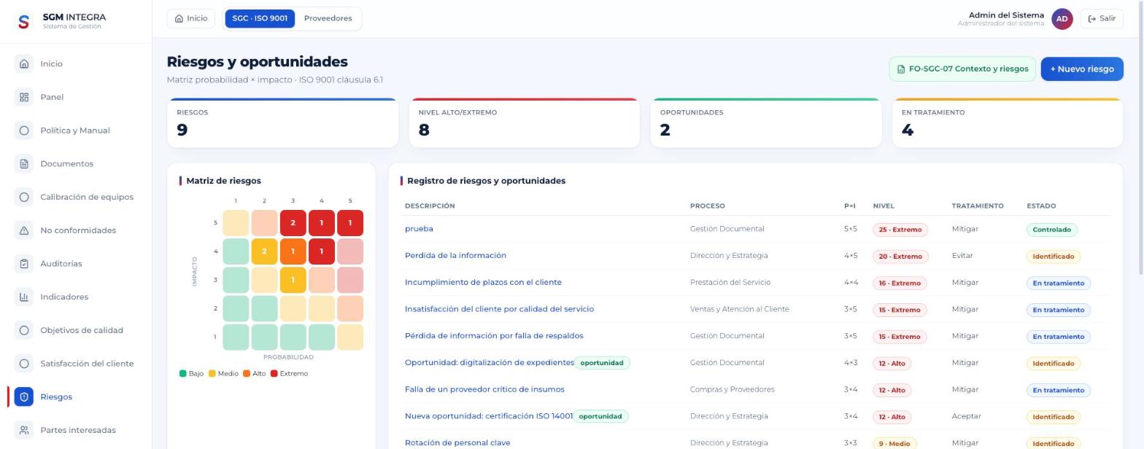Open the Documentos file icon
The width and height of the screenshot is (1144, 449).
[x=24, y=163]
